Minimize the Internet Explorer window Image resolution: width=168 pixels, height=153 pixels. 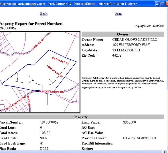click(157, 4)
